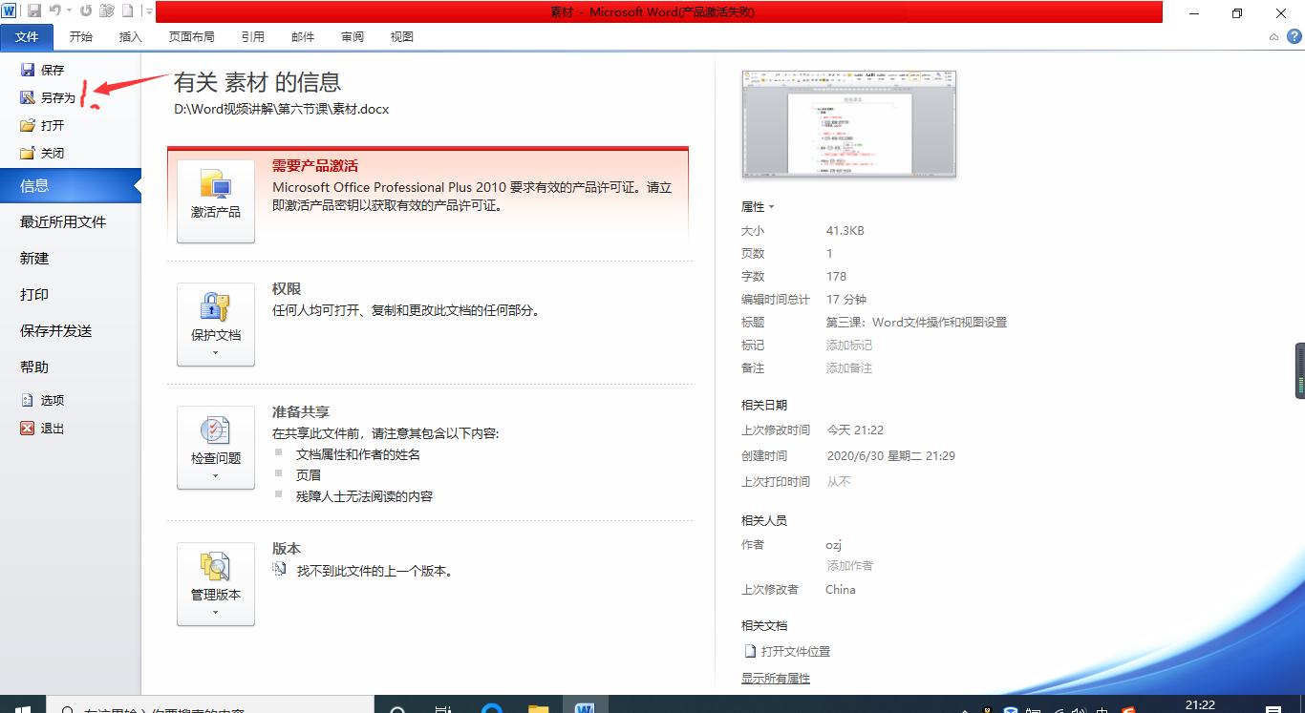Switch to the 审阅 ribbon tab
1305x713 pixels.
[x=352, y=36]
